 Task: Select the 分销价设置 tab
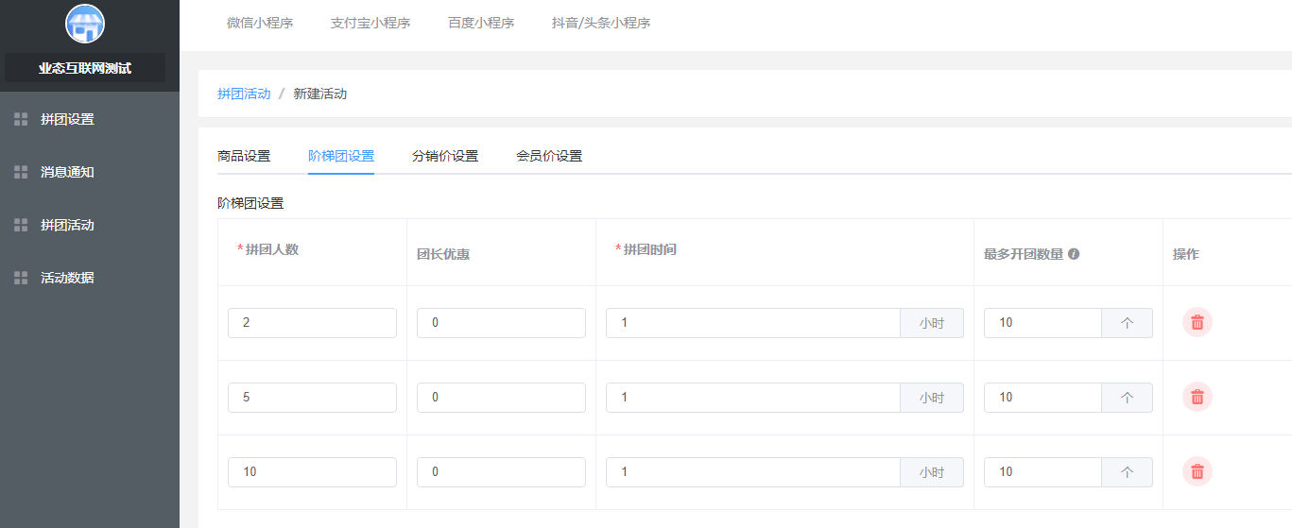445,156
